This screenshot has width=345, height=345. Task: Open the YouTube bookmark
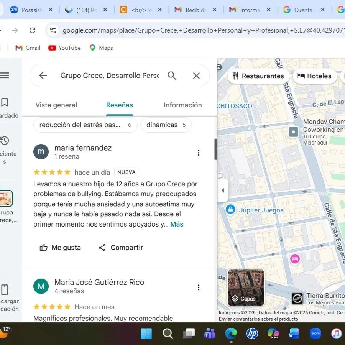(64, 48)
